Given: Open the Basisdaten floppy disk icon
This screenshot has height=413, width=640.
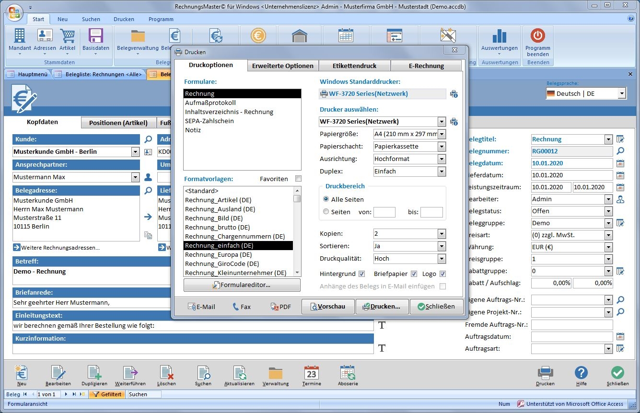Looking at the screenshot, I should click(96, 36).
